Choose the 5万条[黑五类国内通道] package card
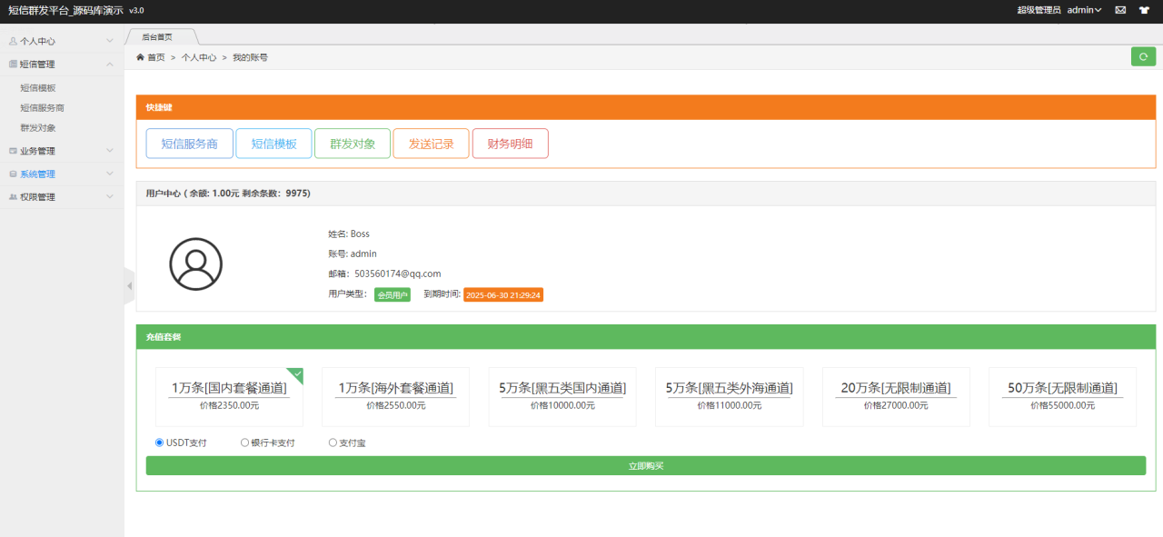Viewport: 1163px width, 537px height. [562, 396]
